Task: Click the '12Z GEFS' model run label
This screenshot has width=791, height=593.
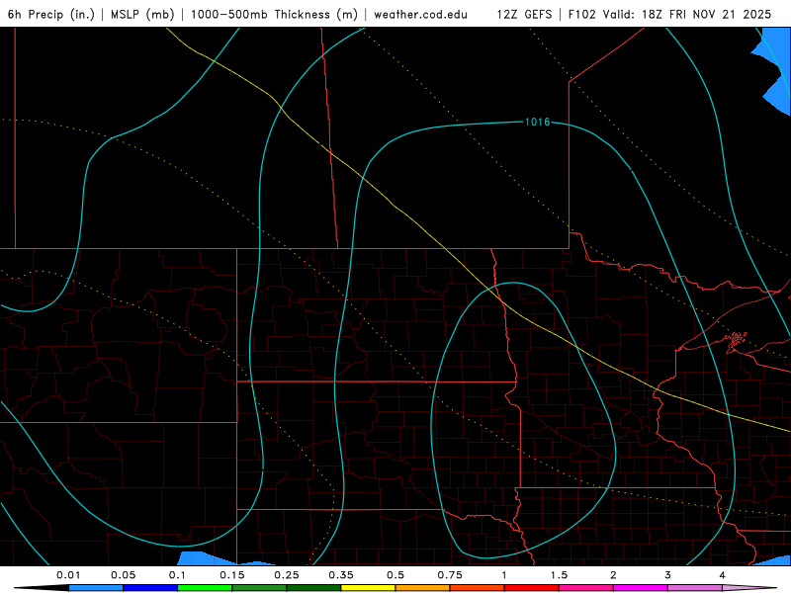Action: click(x=524, y=14)
